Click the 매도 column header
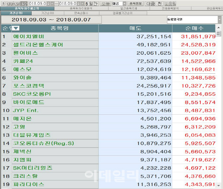The image size is (223, 189). 135,28
